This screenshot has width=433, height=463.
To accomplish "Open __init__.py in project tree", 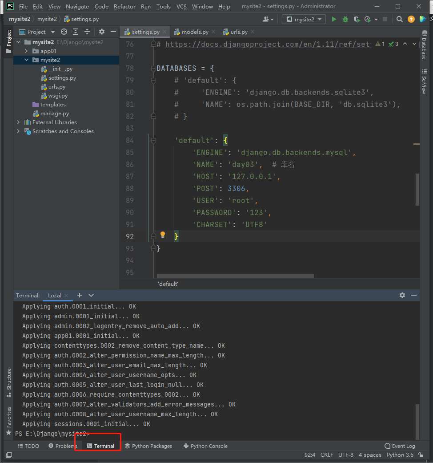I will click(56, 69).
